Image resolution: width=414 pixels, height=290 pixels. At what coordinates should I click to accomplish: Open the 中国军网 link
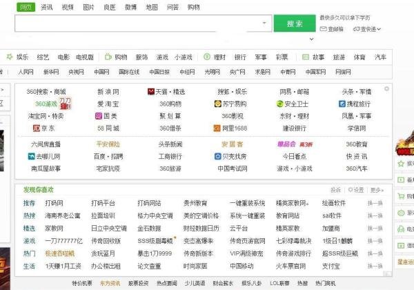pos(315,72)
